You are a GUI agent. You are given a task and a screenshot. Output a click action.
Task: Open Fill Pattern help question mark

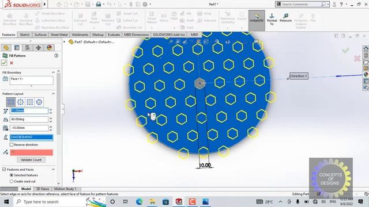[x=57, y=56]
